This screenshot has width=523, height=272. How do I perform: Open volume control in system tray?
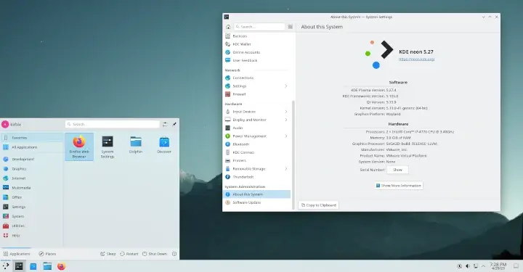click(467, 266)
